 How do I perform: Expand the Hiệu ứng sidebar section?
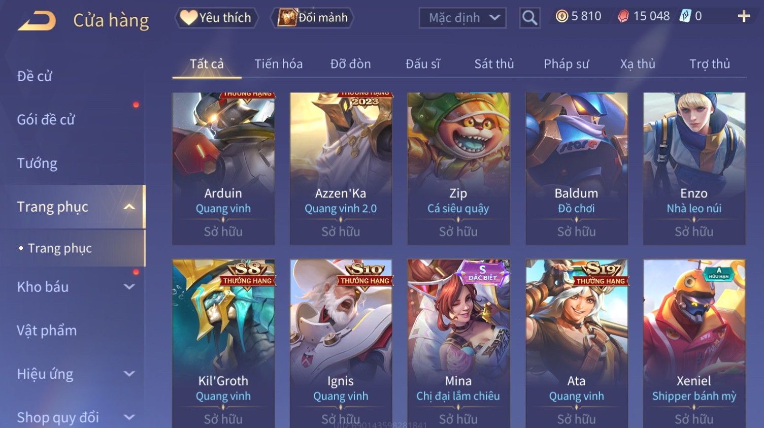[129, 374]
